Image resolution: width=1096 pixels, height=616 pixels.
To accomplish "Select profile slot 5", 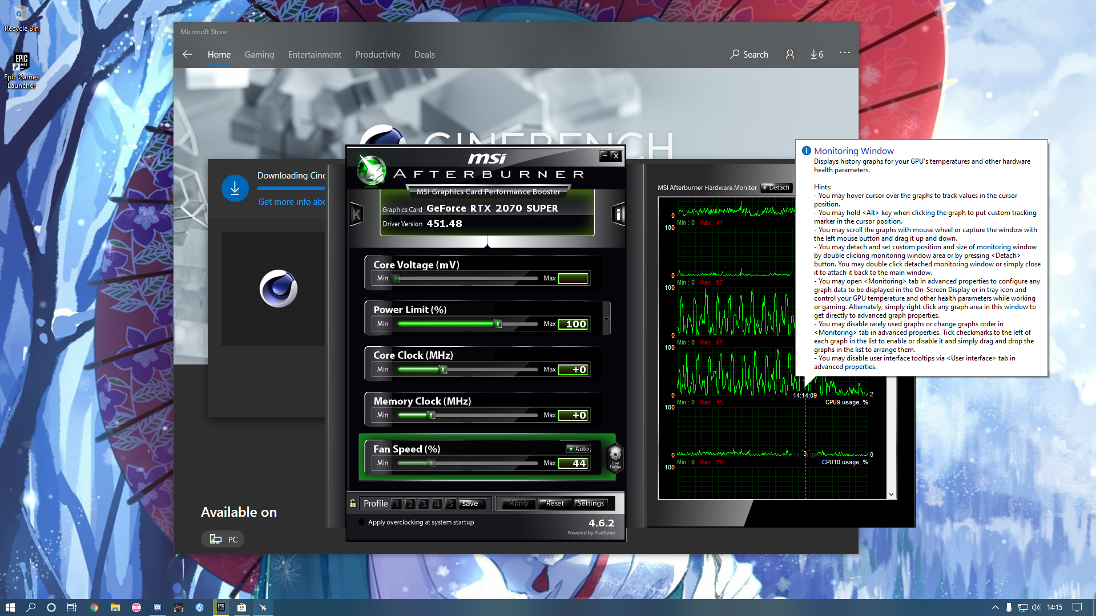I will pyautogui.click(x=451, y=504).
